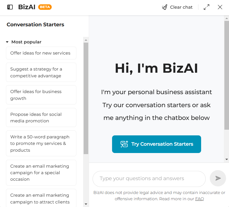The image size is (229, 207).
Task: Click the Clear chat broom icon
Action: (165, 7)
